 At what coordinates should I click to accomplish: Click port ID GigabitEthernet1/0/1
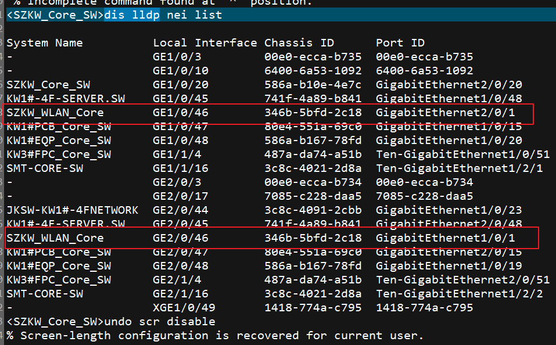click(445, 238)
